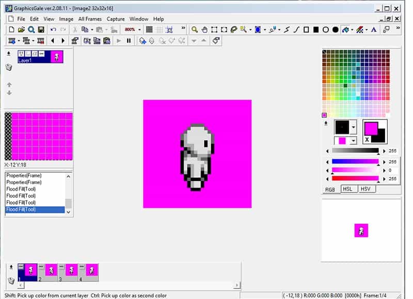Open the View menu
The image size is (413, 299).
coord(49,19)
